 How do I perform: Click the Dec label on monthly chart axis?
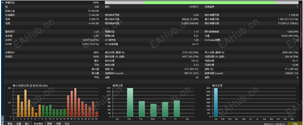coord(292,119)
